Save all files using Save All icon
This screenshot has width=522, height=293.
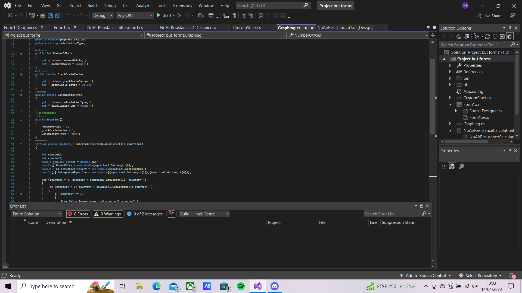(x=57, y=15)
